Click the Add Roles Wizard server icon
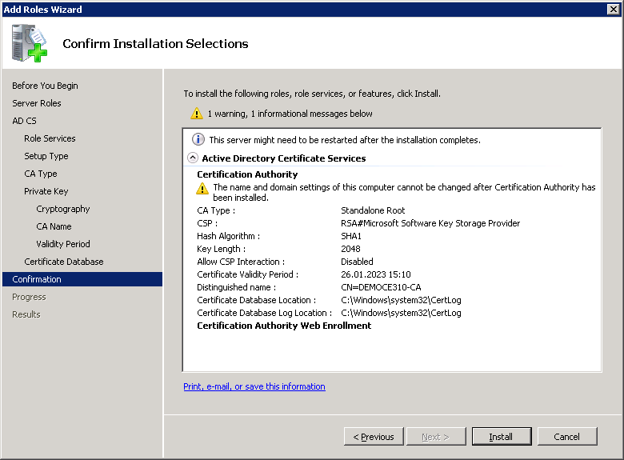 pyautogui.click(x=30, y=43)
